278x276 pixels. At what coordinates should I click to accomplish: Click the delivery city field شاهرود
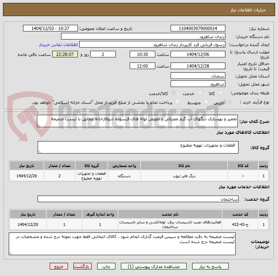198,84
